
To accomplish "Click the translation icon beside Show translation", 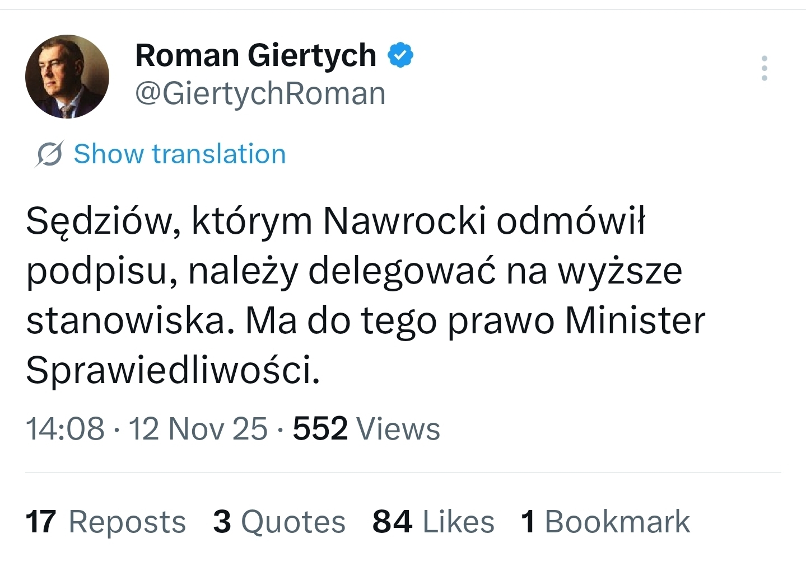I will click(x=49, y=154).
